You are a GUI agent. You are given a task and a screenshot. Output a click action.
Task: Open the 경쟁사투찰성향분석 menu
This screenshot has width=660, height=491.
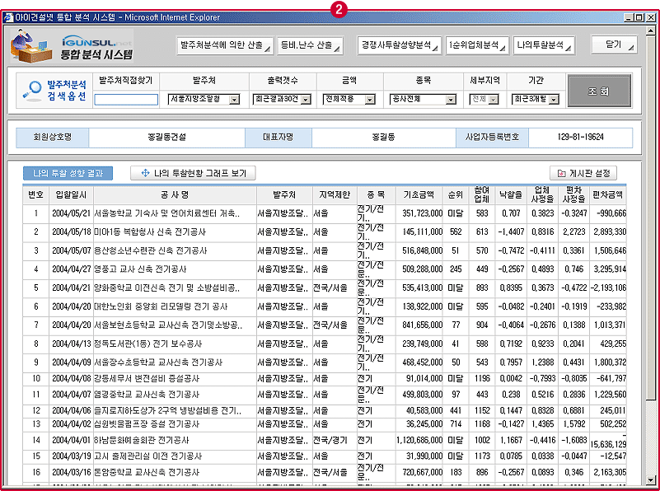tap(400, 45)
